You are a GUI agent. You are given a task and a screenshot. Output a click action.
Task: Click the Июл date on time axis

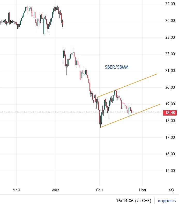[x=55, y=190]
